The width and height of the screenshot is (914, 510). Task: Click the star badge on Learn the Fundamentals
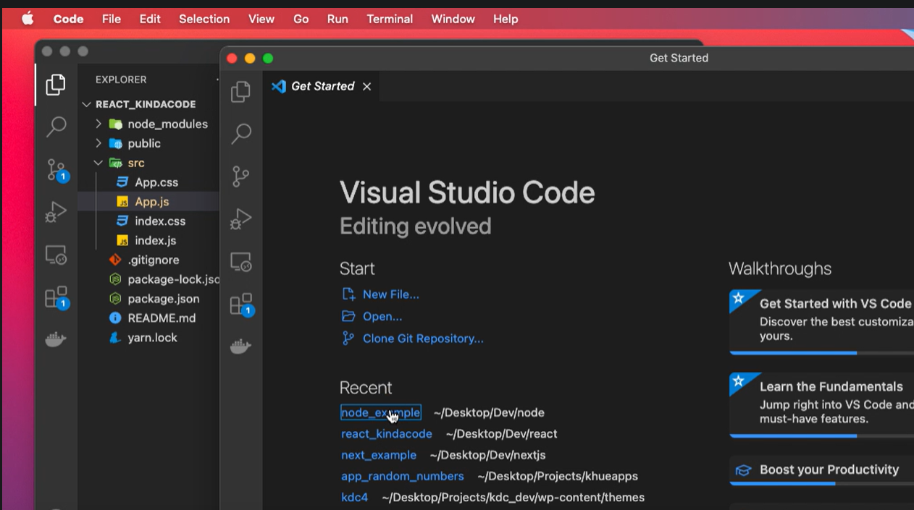738,381
